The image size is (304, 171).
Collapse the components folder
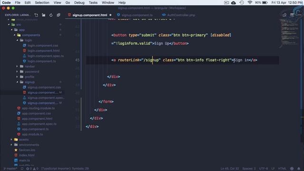click(x=15, y=35)
